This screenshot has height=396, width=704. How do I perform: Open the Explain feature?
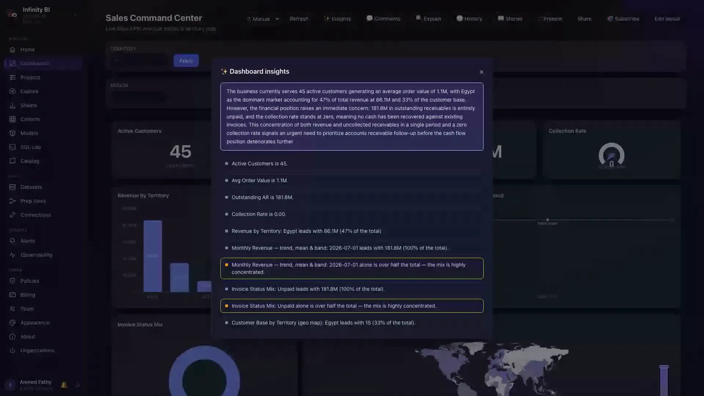pyautogui.click(x=428, y=19)
